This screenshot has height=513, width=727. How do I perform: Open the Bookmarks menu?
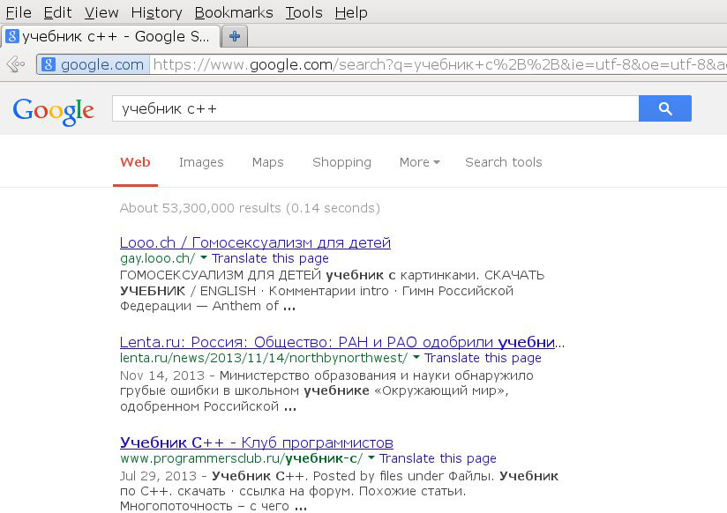coord(234,12)
